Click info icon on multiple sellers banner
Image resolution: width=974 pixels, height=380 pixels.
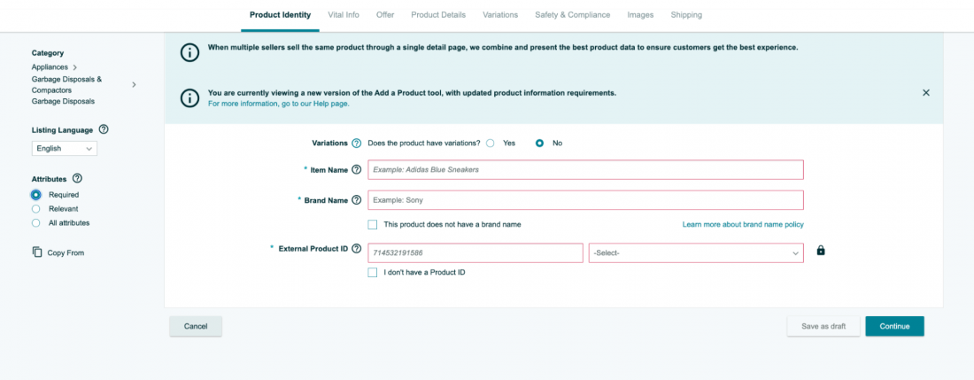(x=189, y=53)
